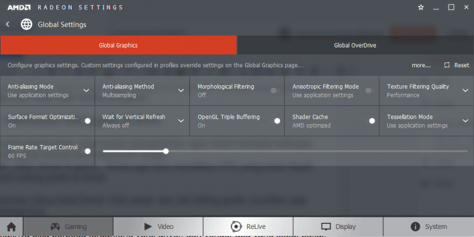The image size is (474, 237).
Task: Toggle Anisotropic Filtering Mode switch
Action: coord(370,90)
